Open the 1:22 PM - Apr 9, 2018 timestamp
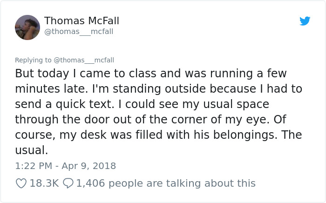This screenshot has height=203, width=326. [65, 166]
